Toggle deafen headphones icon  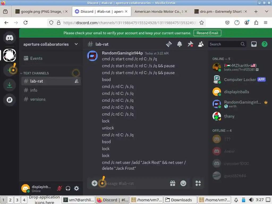(x=68, y=188)
